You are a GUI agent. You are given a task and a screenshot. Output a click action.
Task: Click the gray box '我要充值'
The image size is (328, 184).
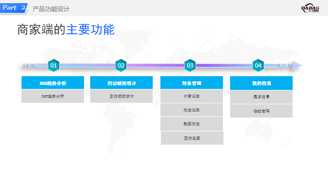(192, 124)
